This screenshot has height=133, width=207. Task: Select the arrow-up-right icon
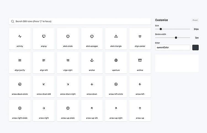coord(116,110)
